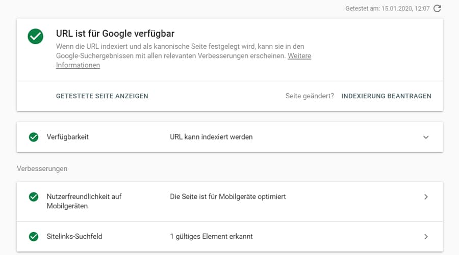Open Sitelinks-Suchfeld details via the right chevron
The height and width of the screenshot is (255, 459).
pyautogui.click(x=426, y=237)
